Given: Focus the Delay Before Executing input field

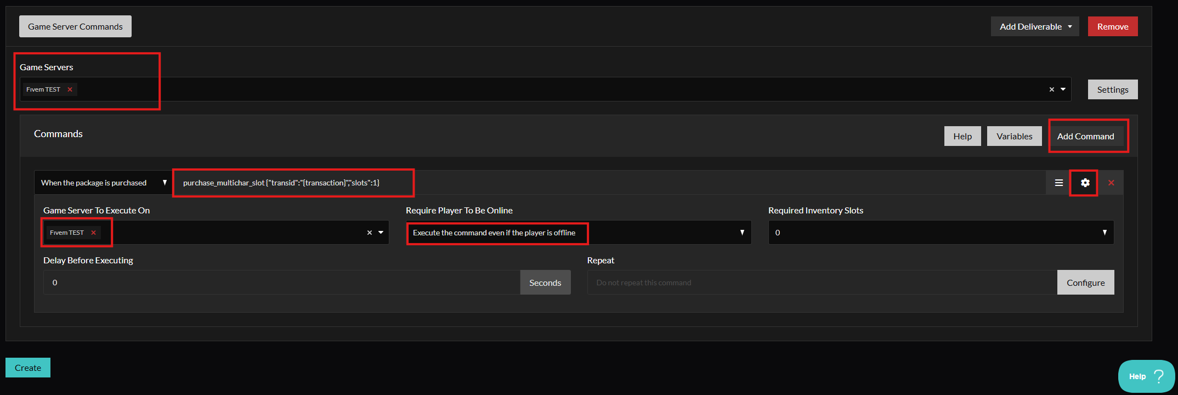Looking at the screenshot, I should [x=282, y=283].
